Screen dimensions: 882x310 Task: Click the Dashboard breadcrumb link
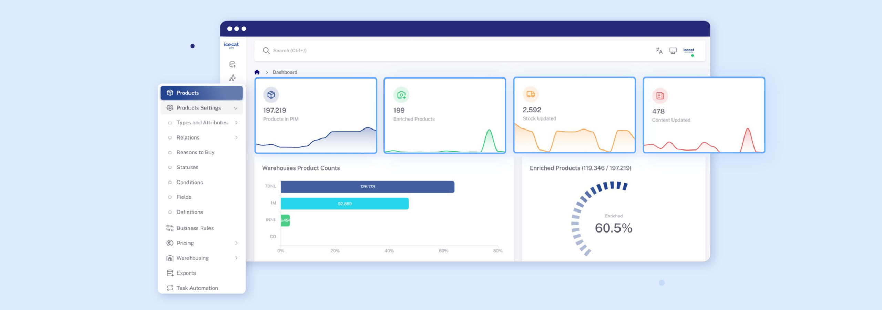(x=285, y=72)
